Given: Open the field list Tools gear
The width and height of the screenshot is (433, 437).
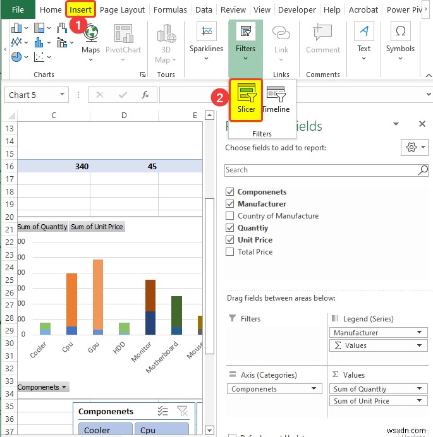Looking at the screenshot, I should 414,147.
